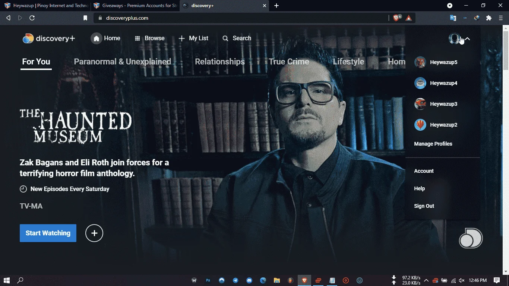The height and width of the screenshot is (286, 509).
Task: Select the For You category tab
Action: [36, 62]
